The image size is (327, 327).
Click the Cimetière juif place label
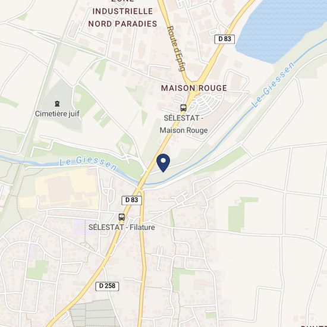[57, 114]
